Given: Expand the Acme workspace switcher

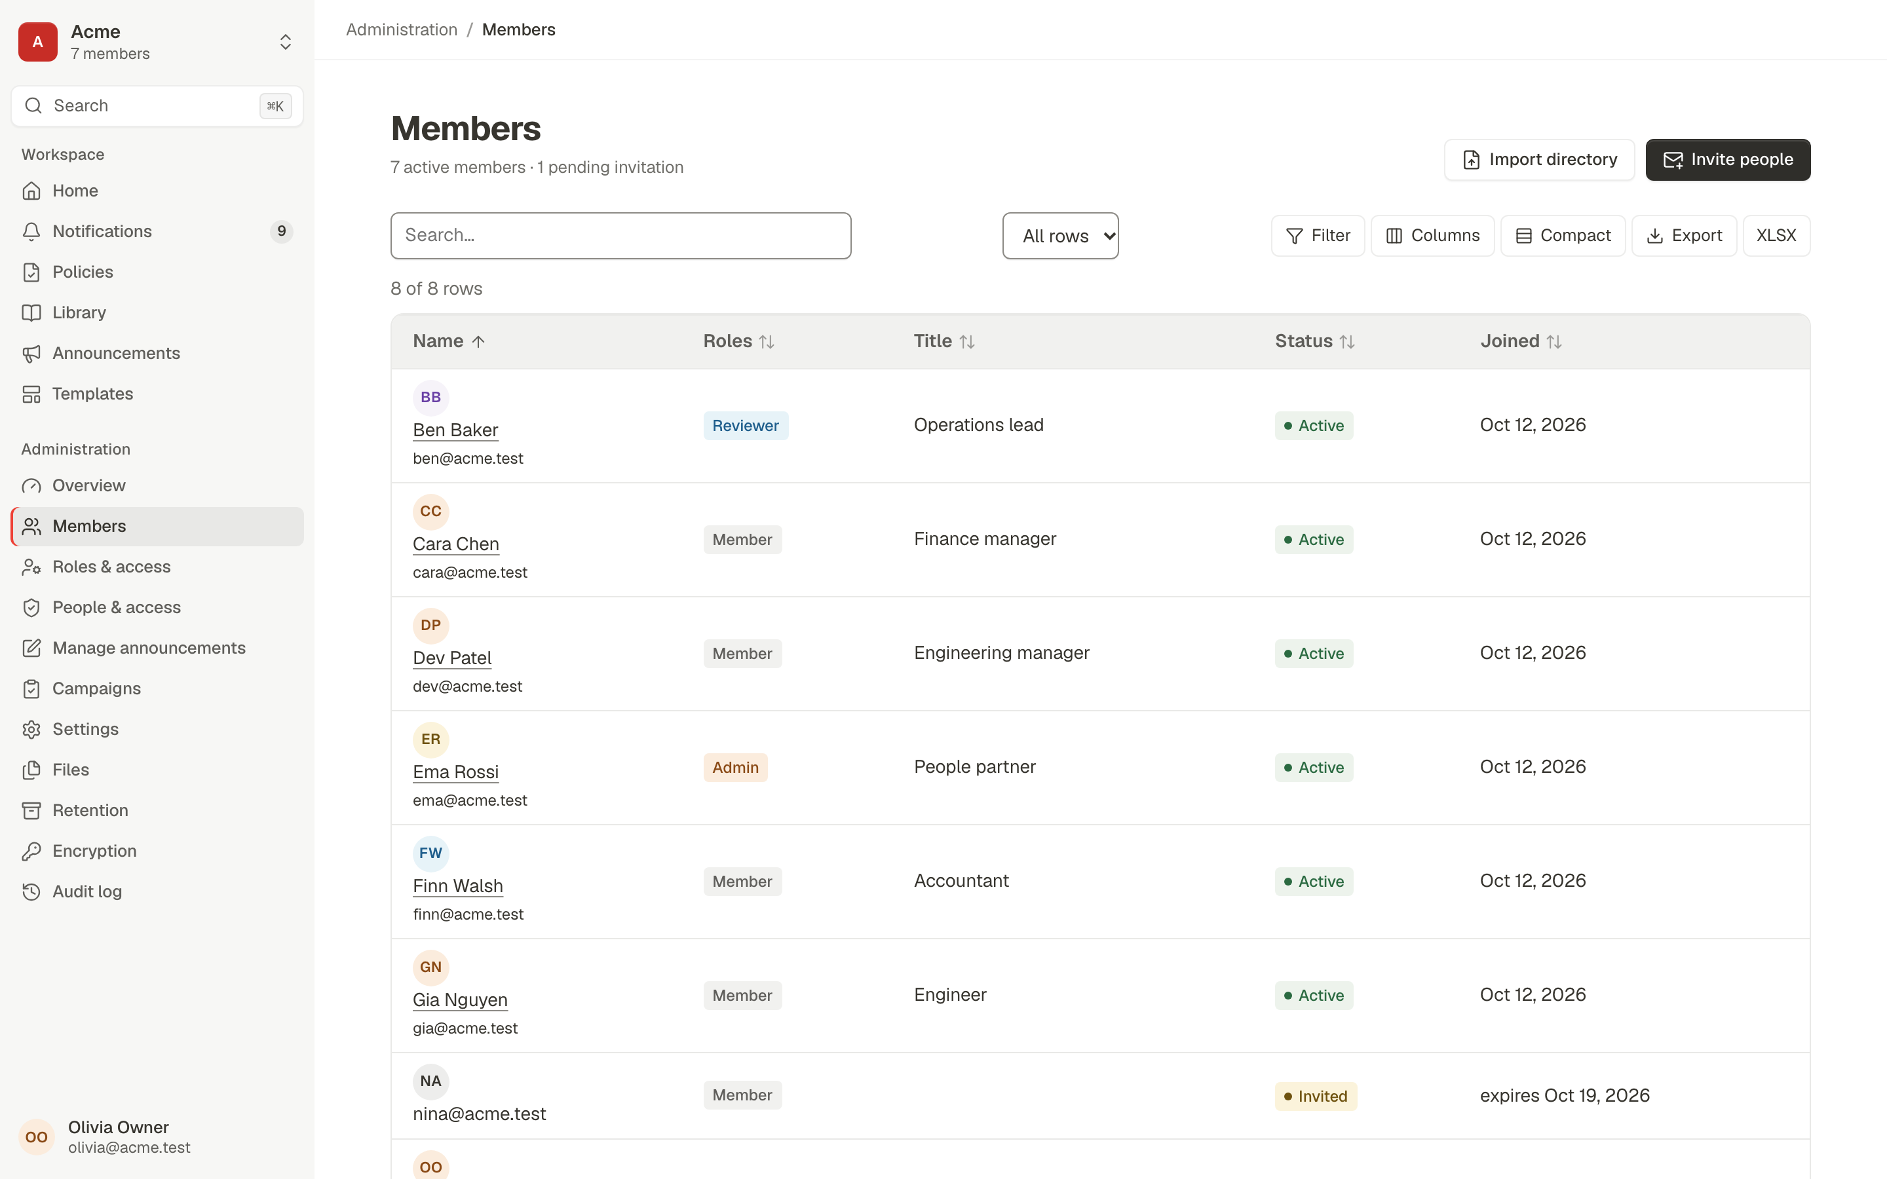Looking at the screenshot, I should click(x=157, y=42).
